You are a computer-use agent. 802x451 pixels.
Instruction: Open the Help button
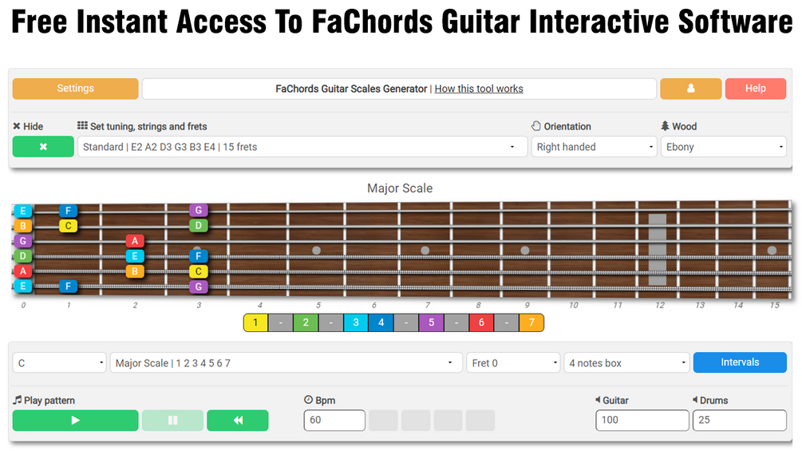coord(756,89)
